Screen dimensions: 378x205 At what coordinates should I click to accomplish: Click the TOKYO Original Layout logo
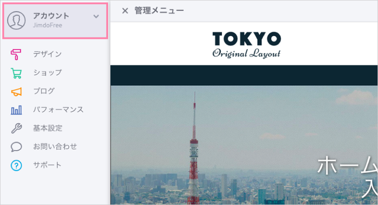click(x=247, y=45)
